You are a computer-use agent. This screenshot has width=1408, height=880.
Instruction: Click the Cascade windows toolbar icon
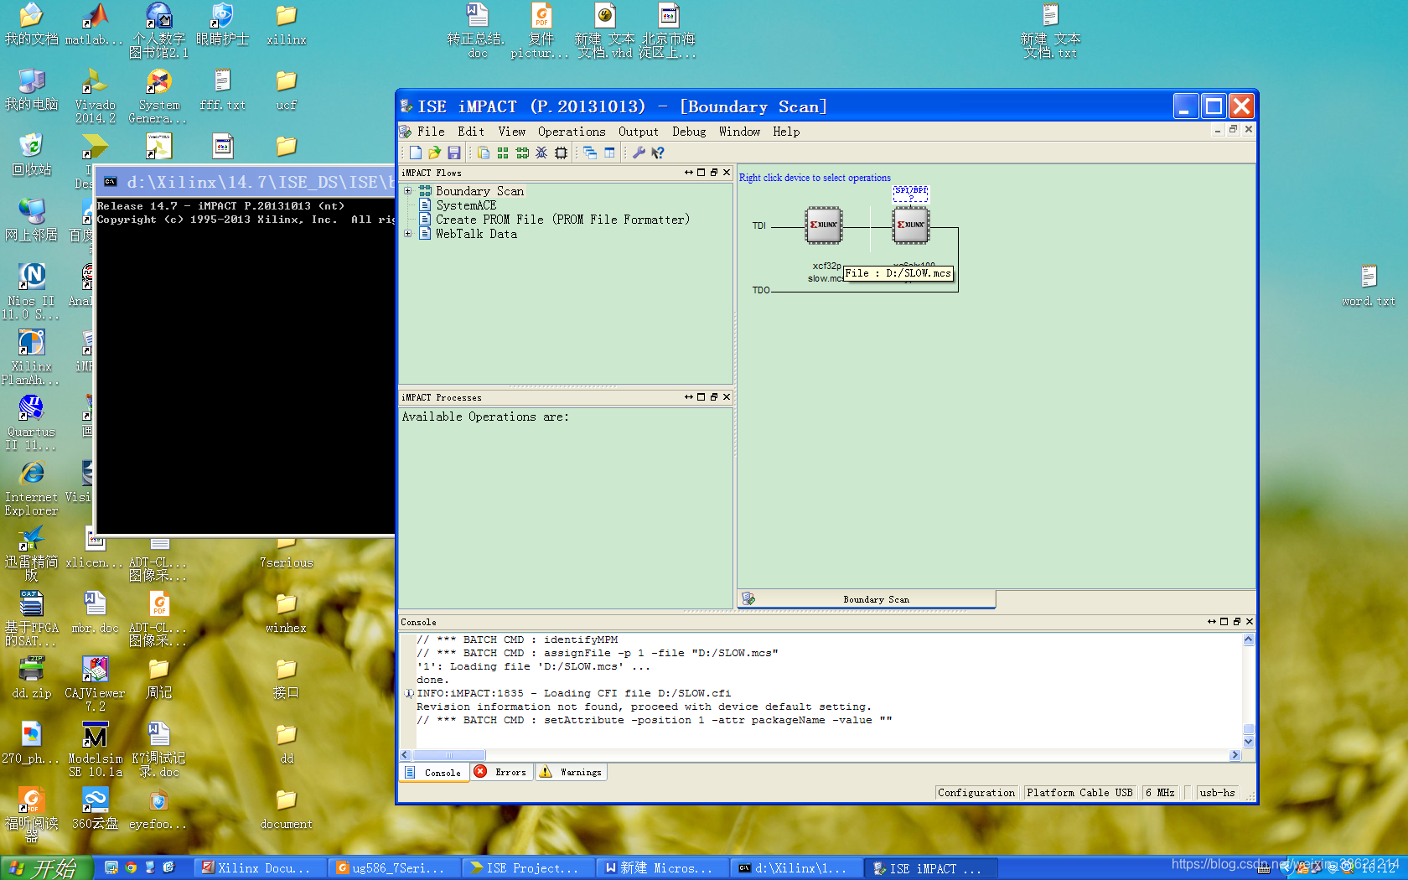click(x=590, y=153)
